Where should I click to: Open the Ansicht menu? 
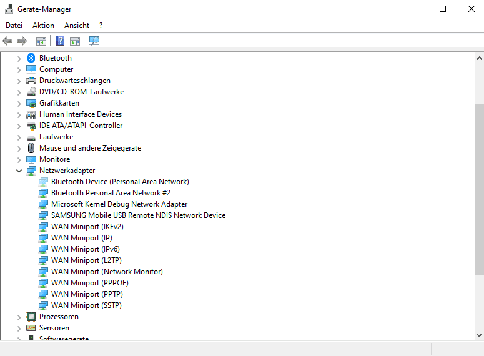(x=77, y=26)
